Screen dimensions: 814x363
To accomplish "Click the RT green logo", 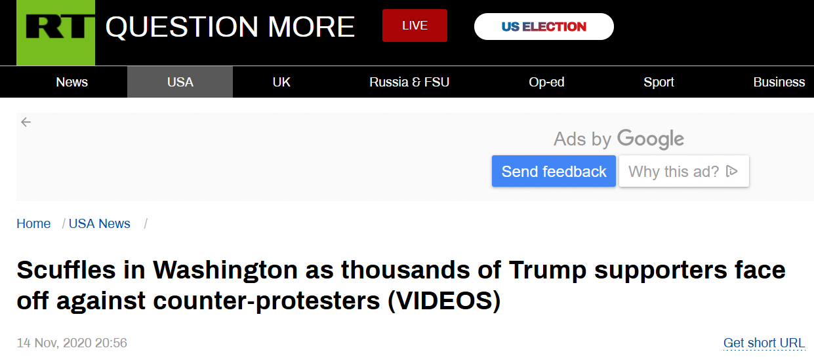I will tap(55, 32).
